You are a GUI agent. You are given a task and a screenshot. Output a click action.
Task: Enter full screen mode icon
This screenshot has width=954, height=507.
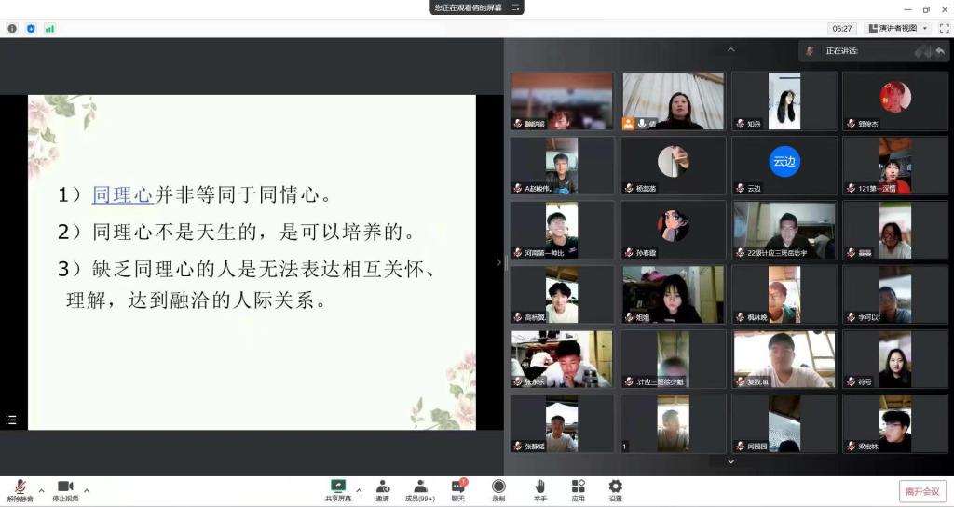(x=944, y=28)
